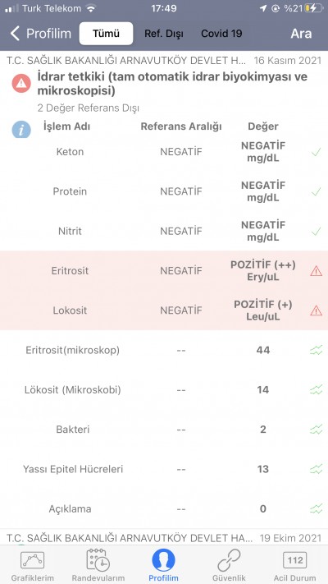This screenshot has width=328, height=584.
Task: Switch to the Ref. Dışı tab
Action: coord(164,34)
